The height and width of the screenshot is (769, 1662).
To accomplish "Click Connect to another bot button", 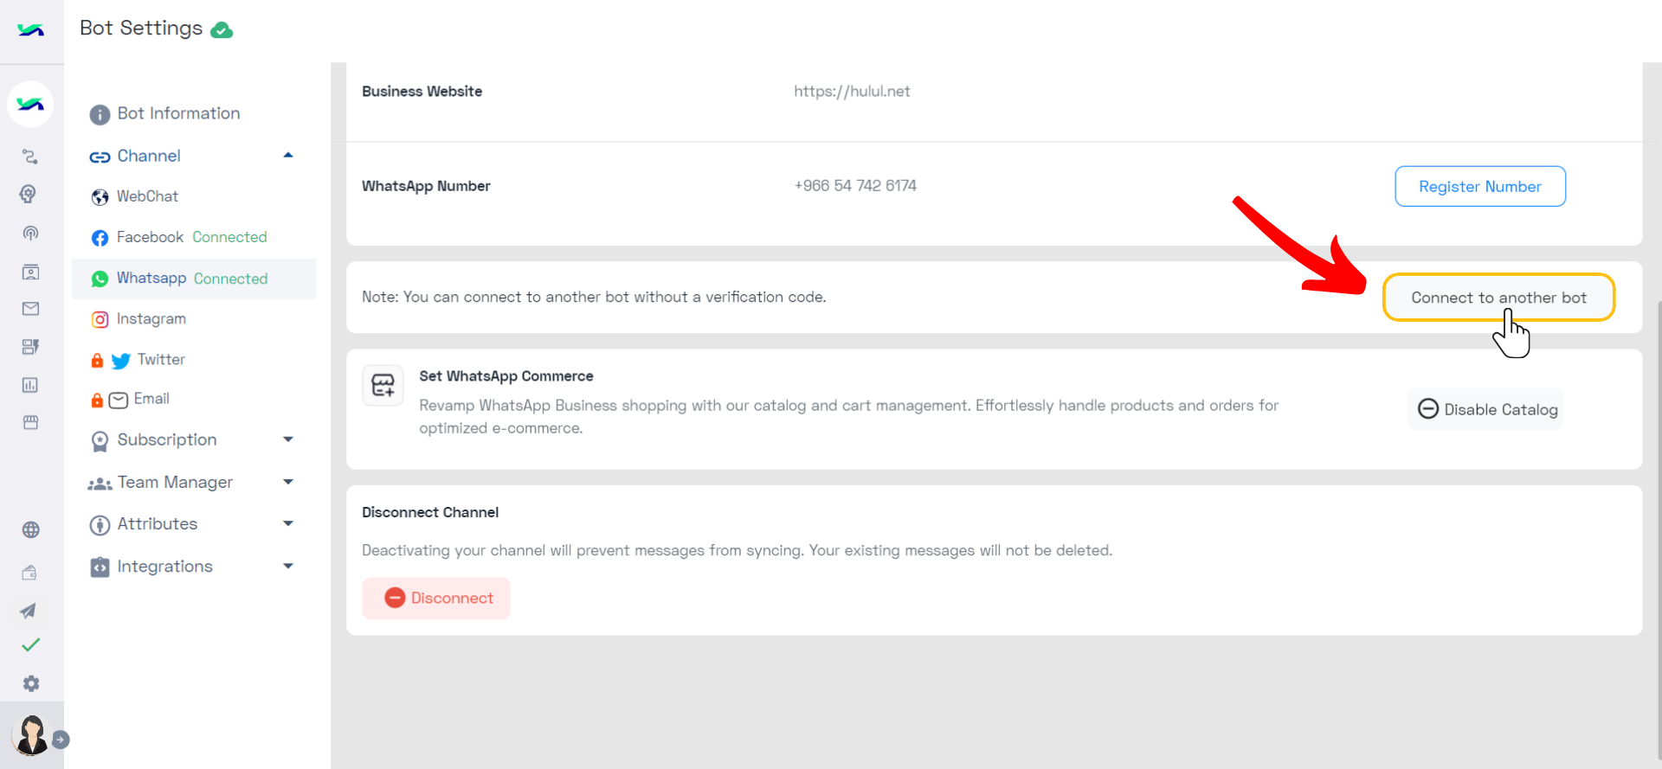I will click(x=1498, y=298).
